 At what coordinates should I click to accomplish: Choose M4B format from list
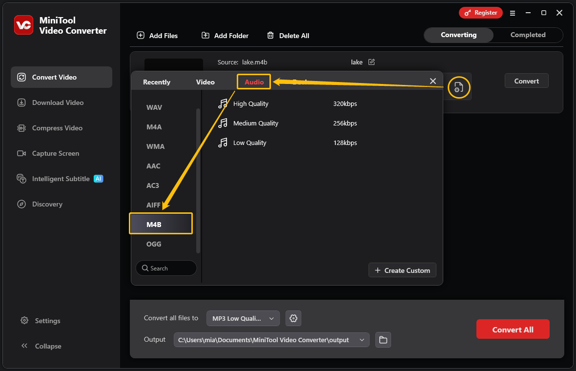pos(161,224)
